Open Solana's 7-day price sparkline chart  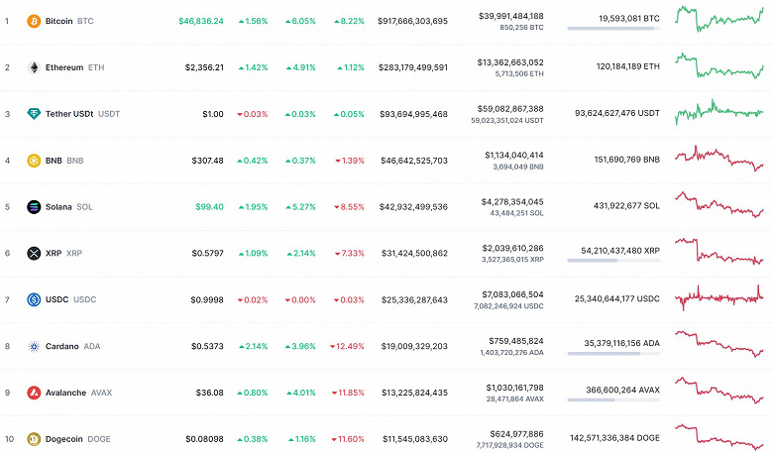pyautogui.click(x=718, y=205)
